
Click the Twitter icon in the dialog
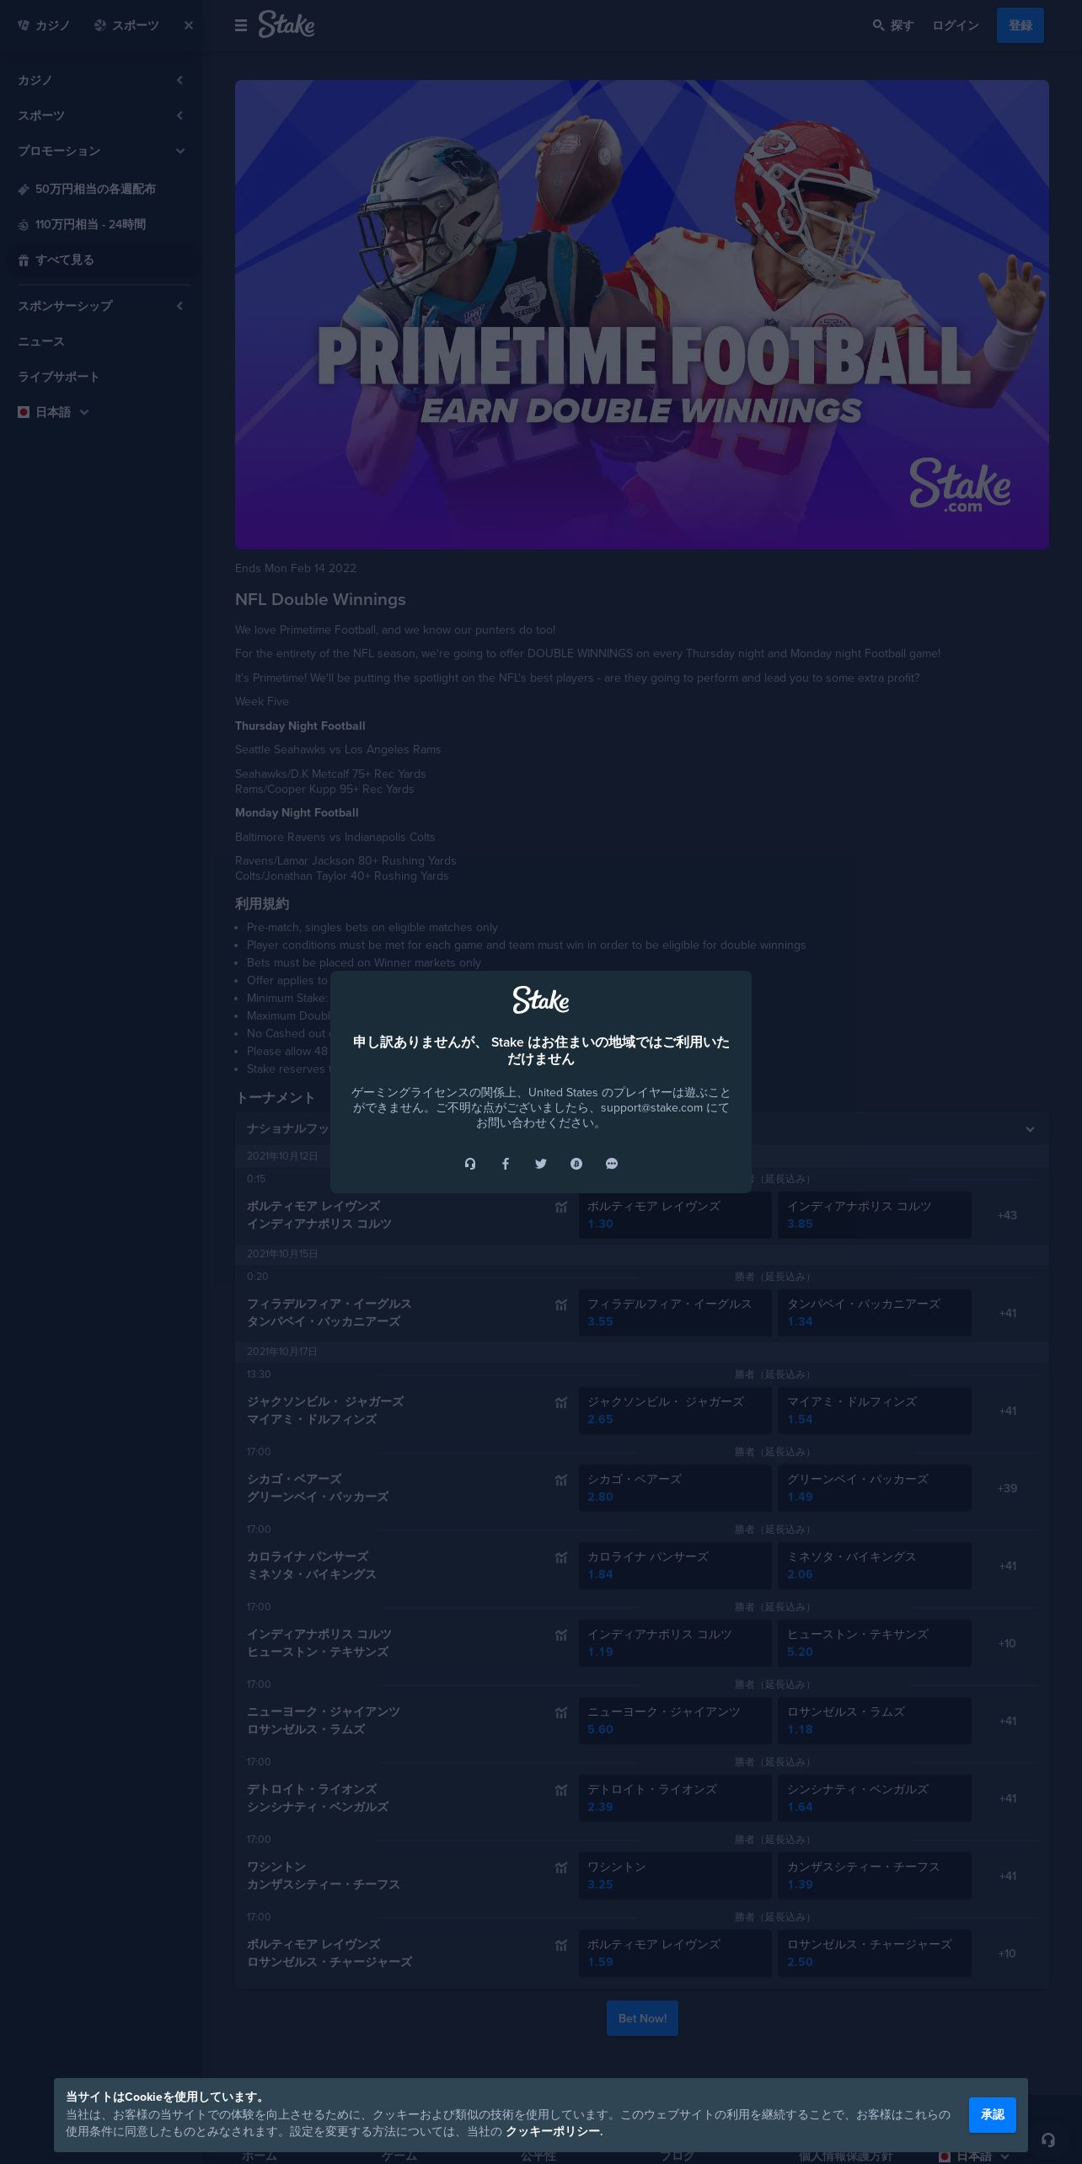541,1164
